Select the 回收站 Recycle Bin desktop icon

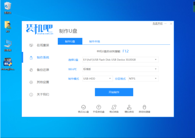7,7
